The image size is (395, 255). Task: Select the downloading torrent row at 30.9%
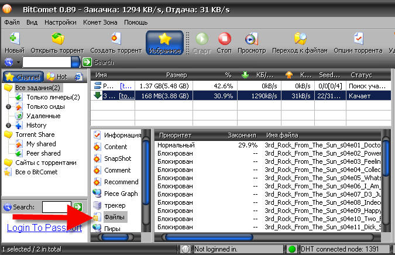(x=241, y=96)
